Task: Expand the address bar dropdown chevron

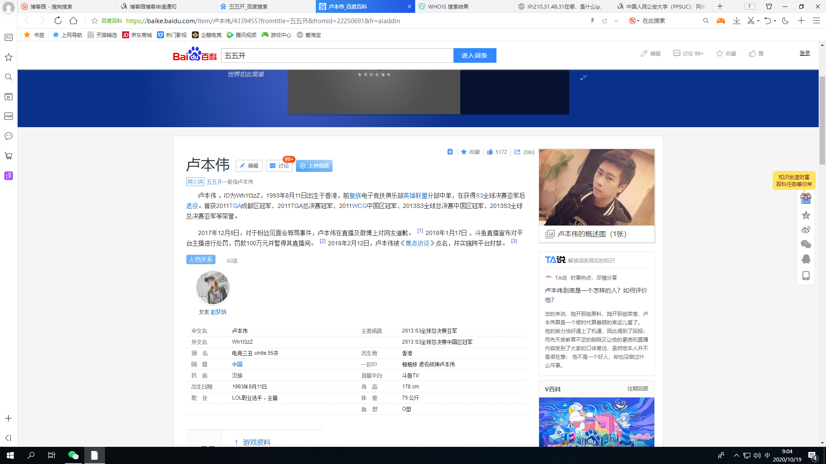Action: point(616,21)
